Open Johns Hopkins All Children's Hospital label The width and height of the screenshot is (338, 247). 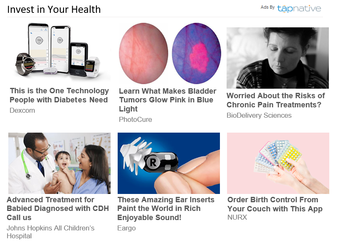coord(50,232)
